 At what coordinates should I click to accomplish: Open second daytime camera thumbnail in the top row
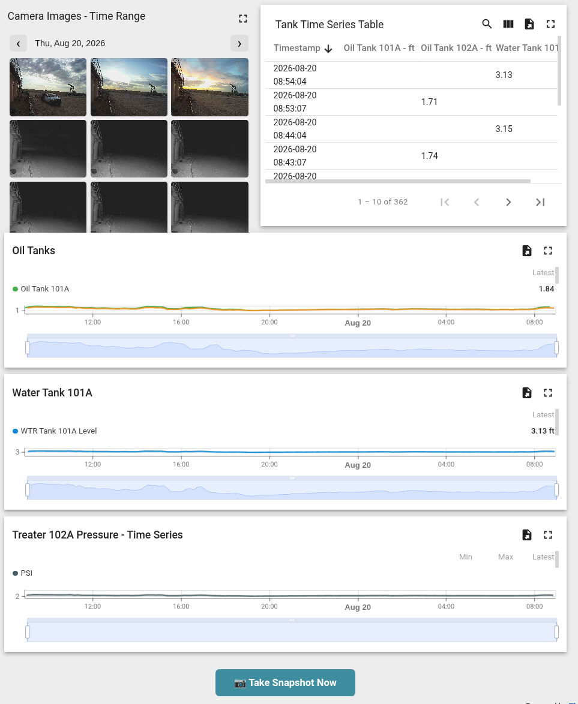click(x=129, y=87)
